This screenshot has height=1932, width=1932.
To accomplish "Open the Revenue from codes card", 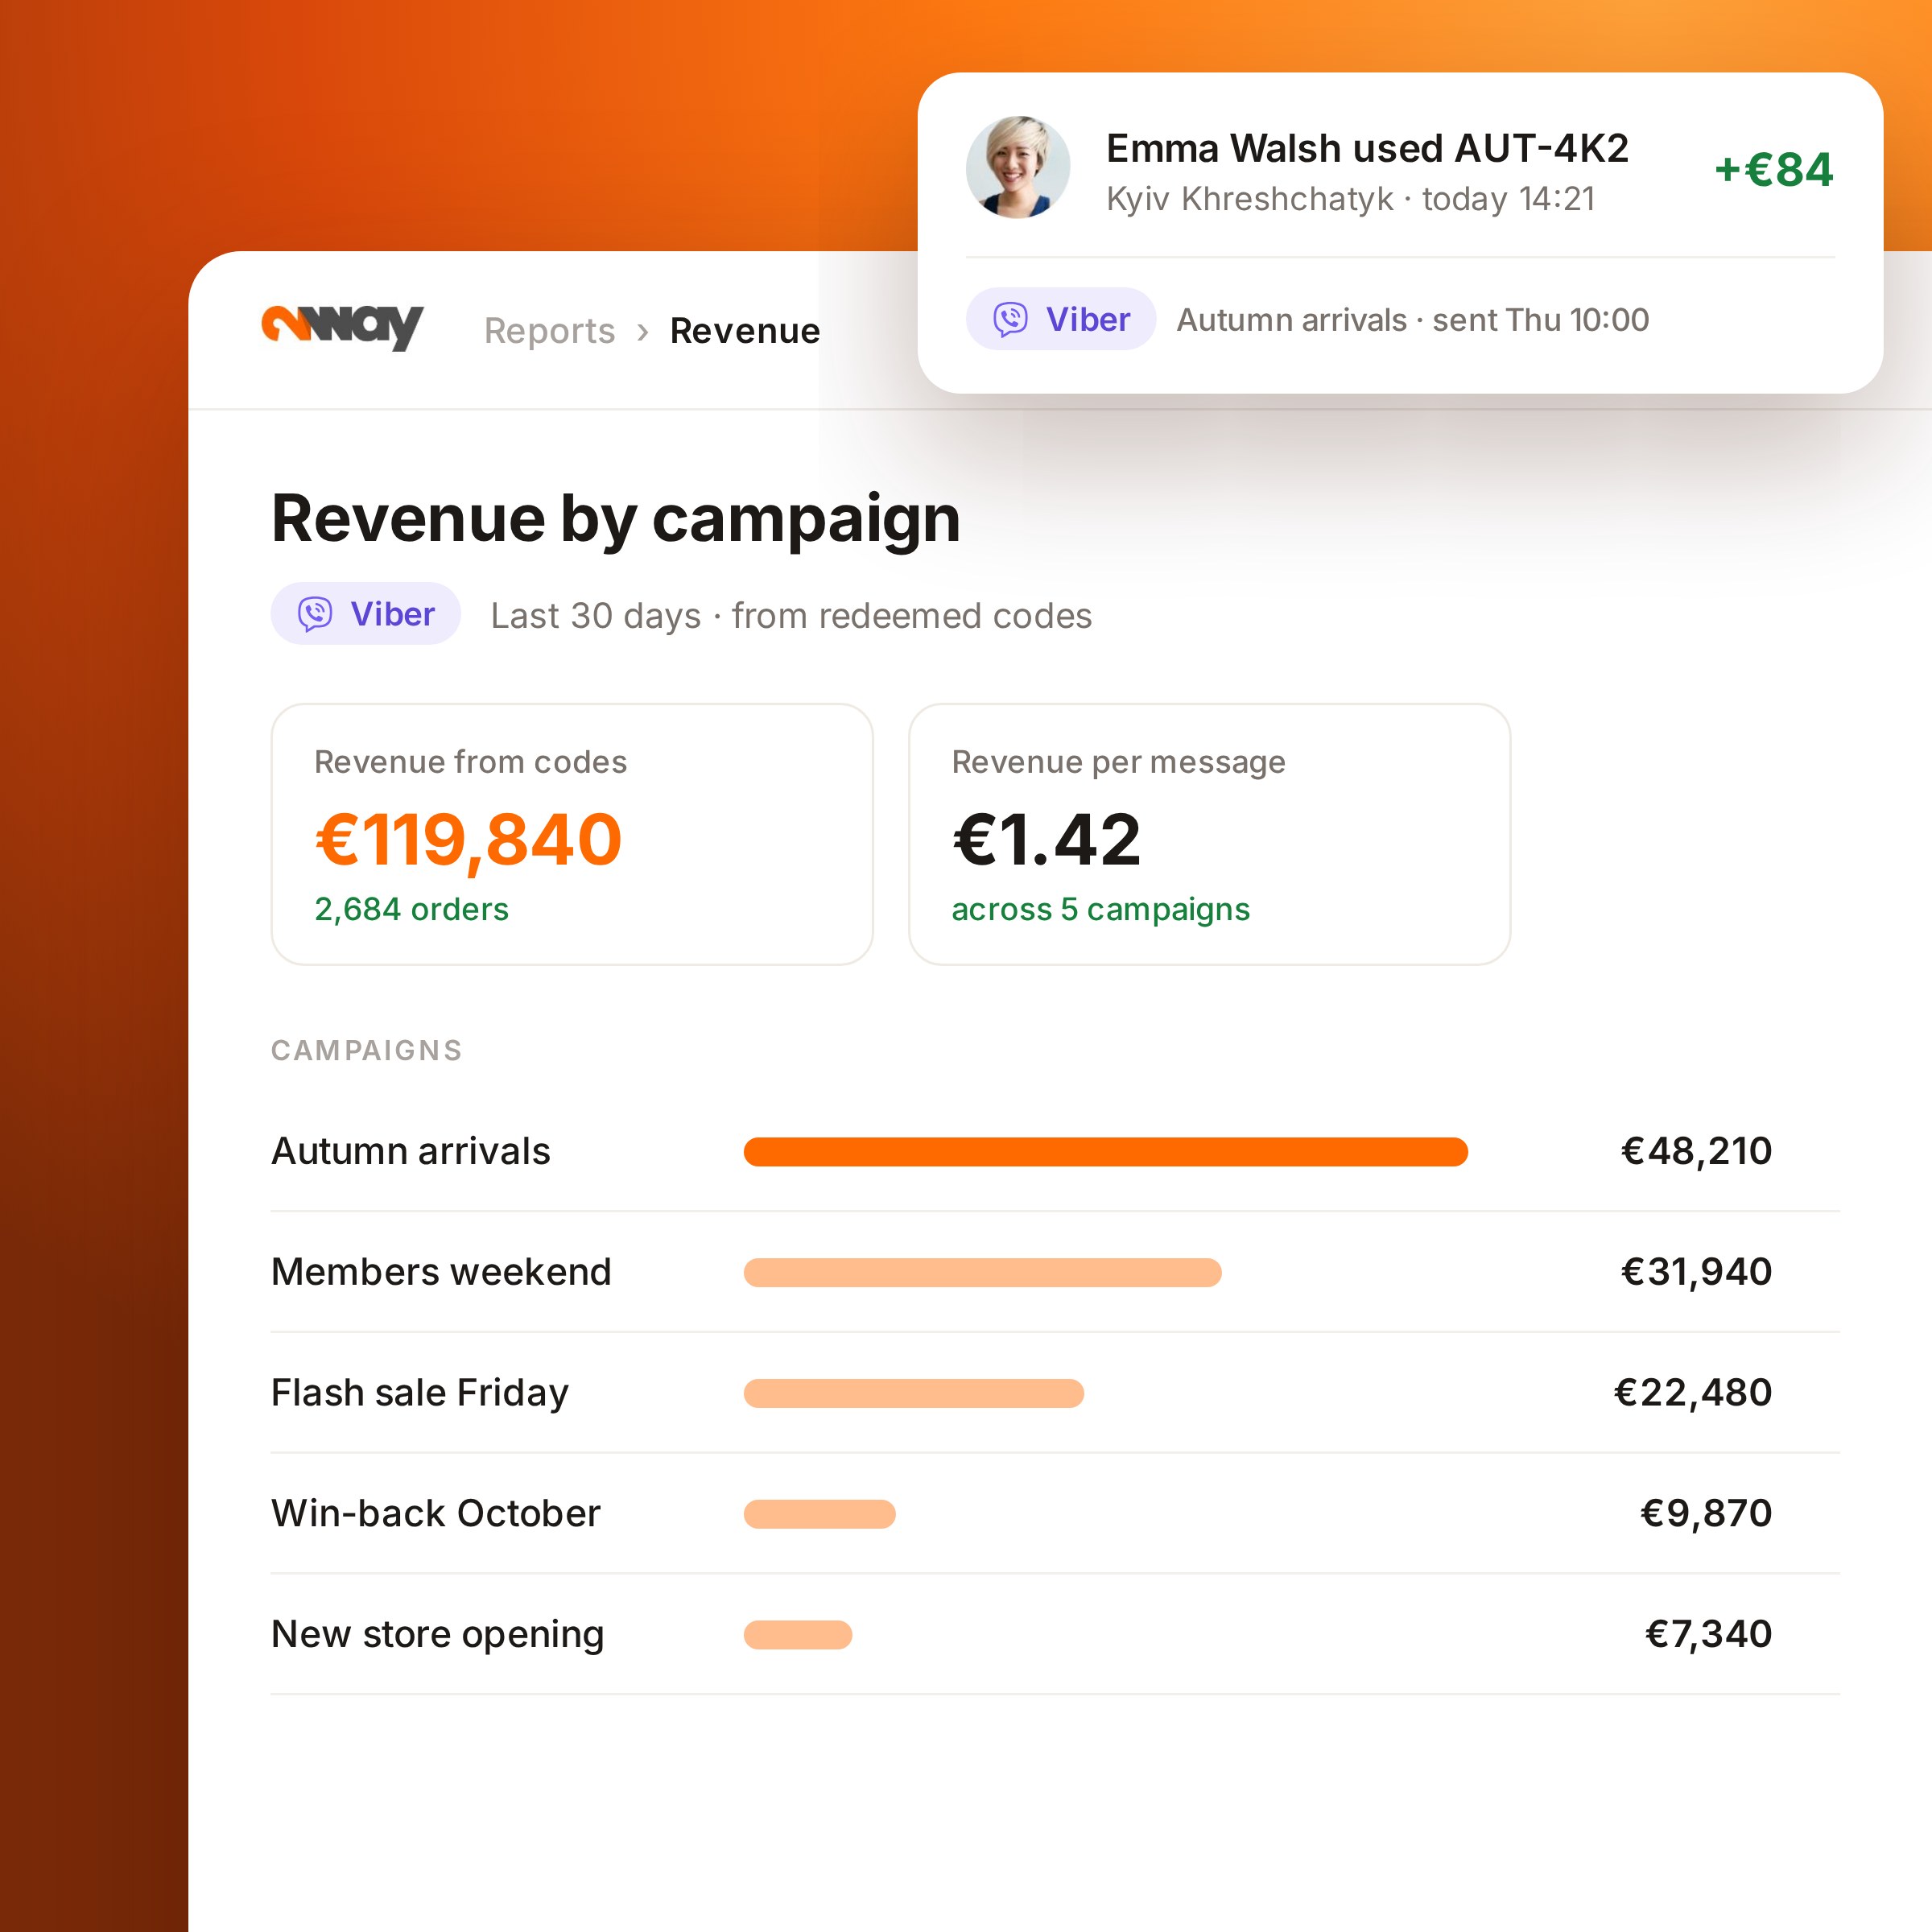I will [x=572, y=834].
